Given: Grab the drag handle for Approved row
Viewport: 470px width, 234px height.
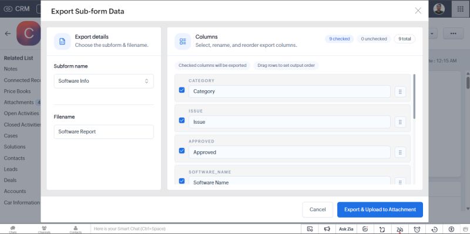Looking at the screenshot, I should tap(400, 152).
